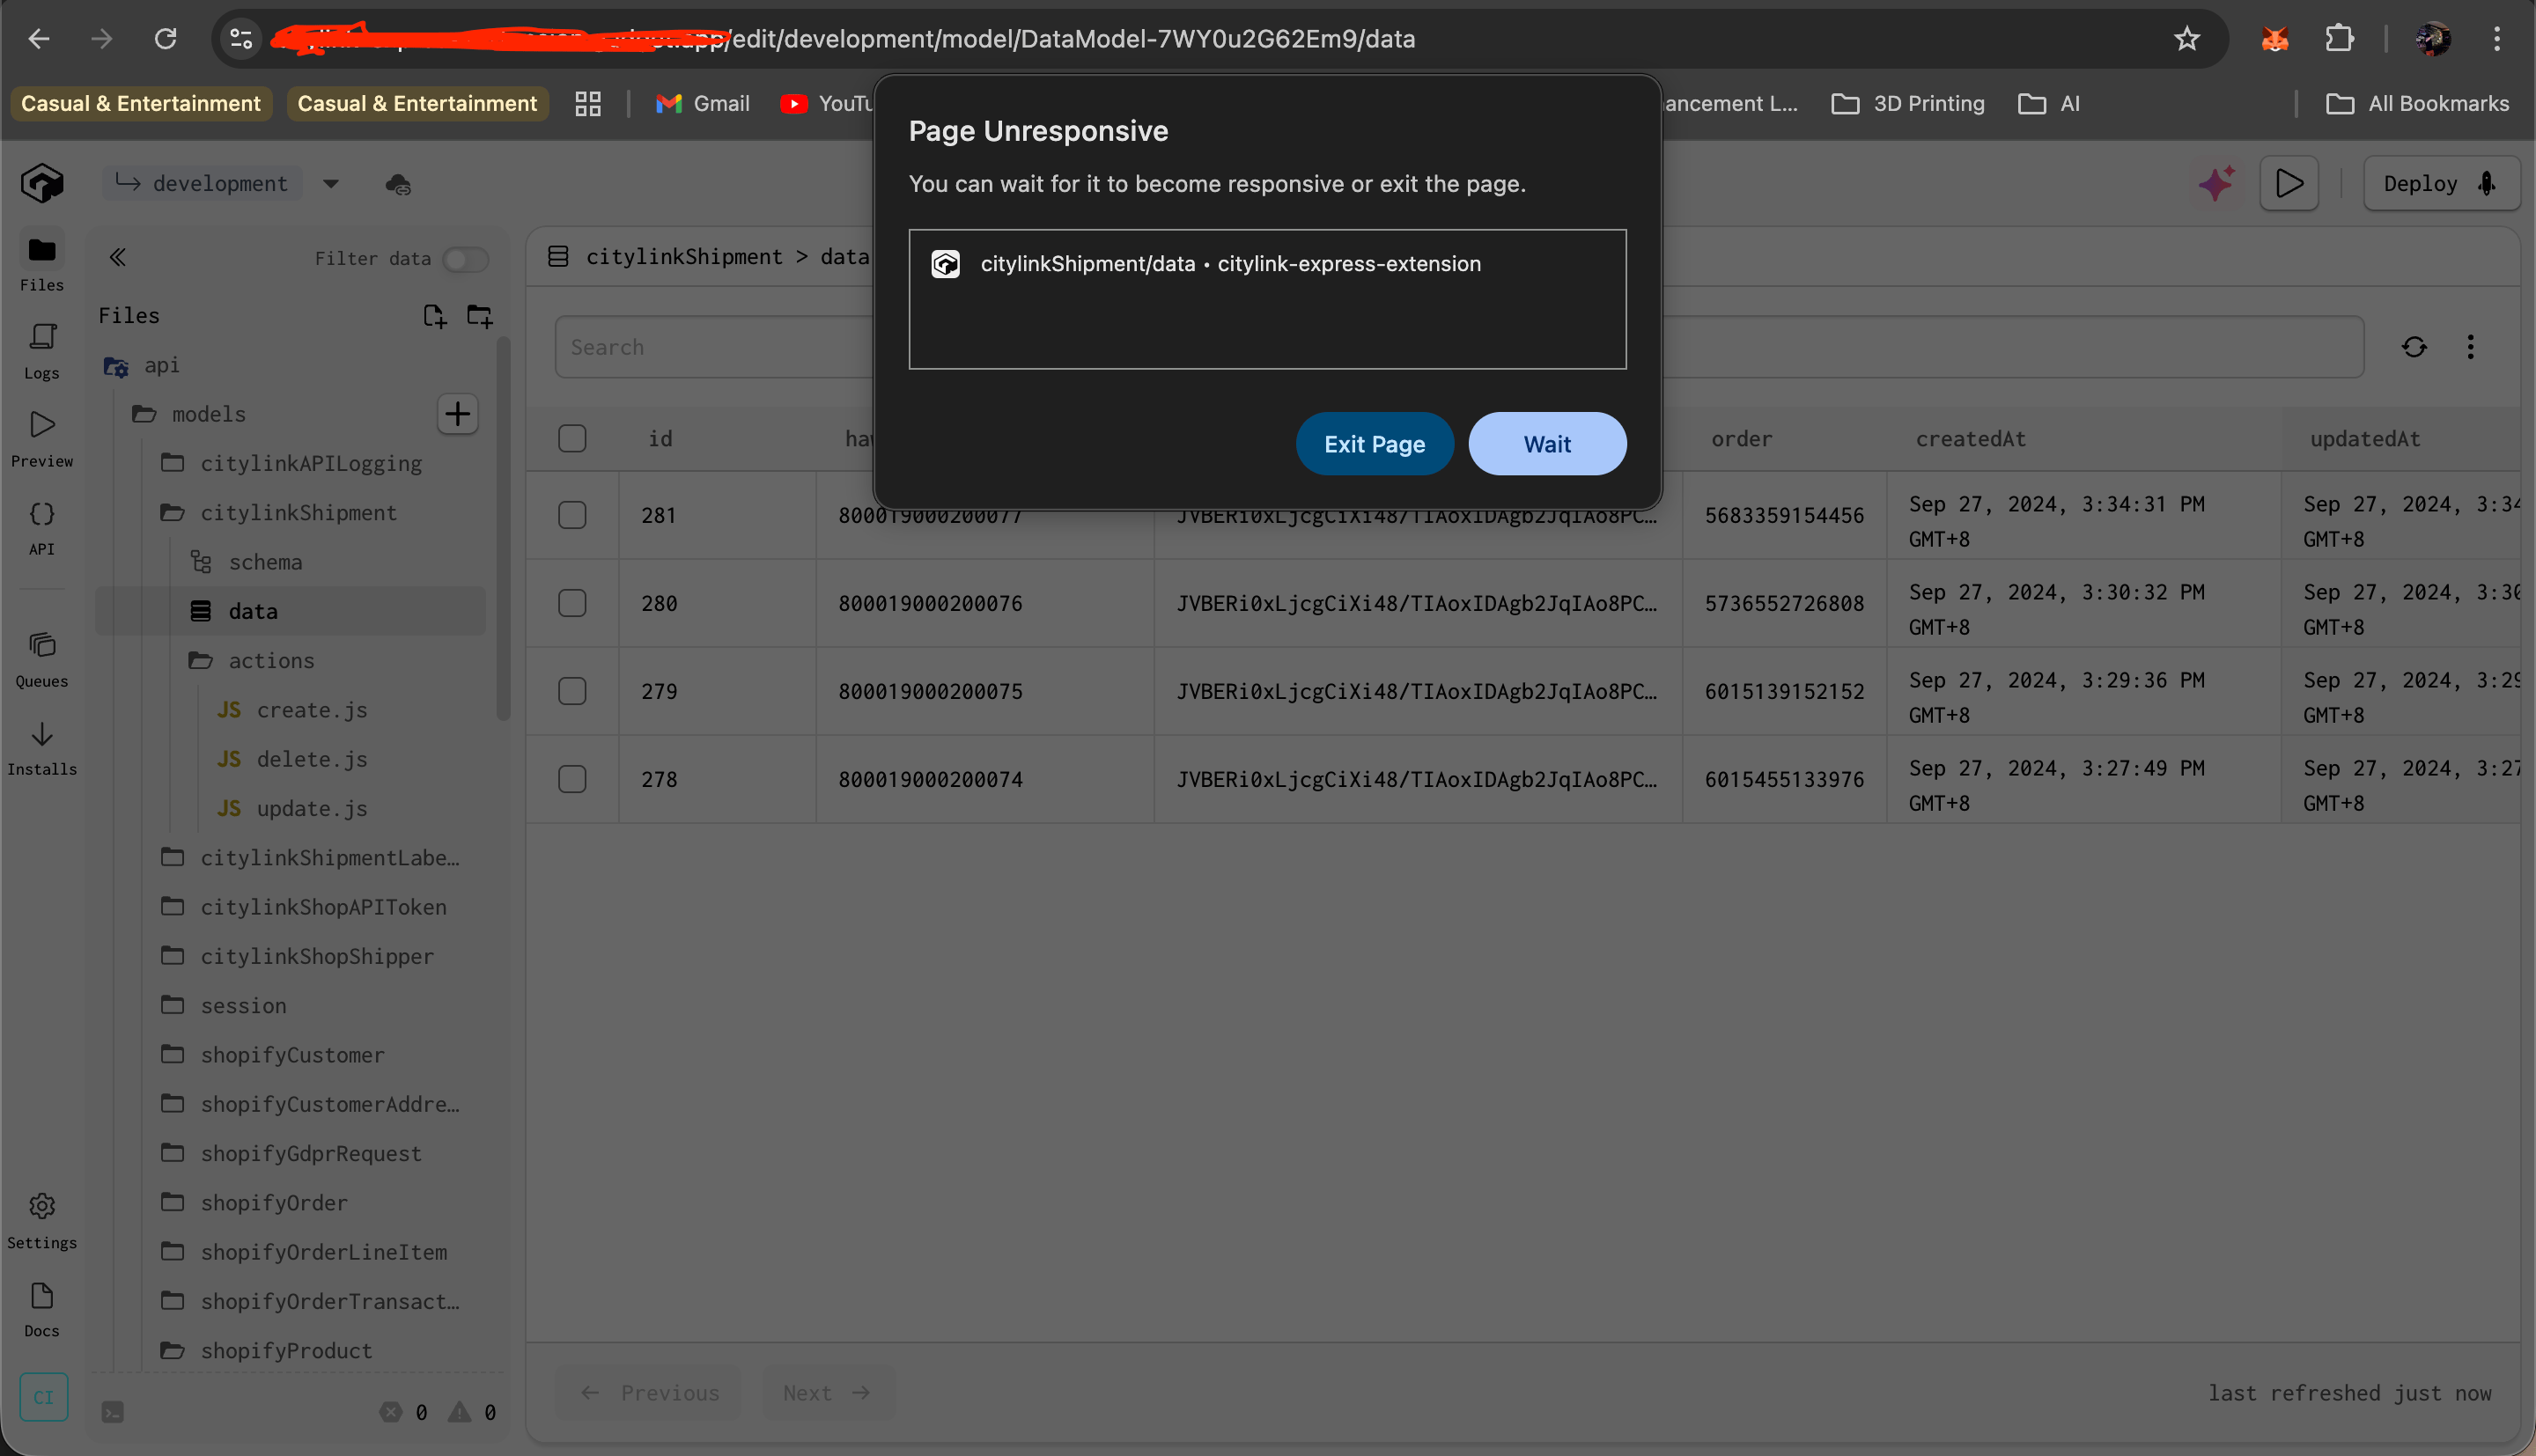Open the schema tree item
Screen dimensions: 2536x1456
click(264, 562)
